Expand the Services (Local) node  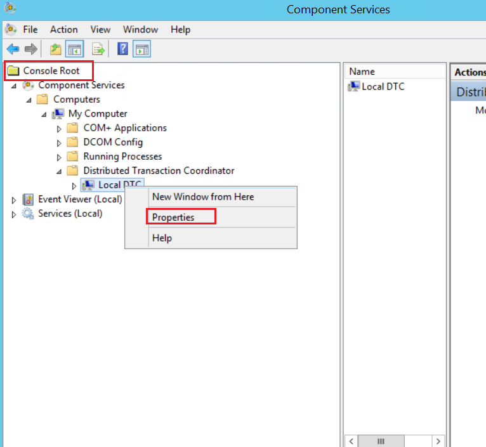coord(13,215)
